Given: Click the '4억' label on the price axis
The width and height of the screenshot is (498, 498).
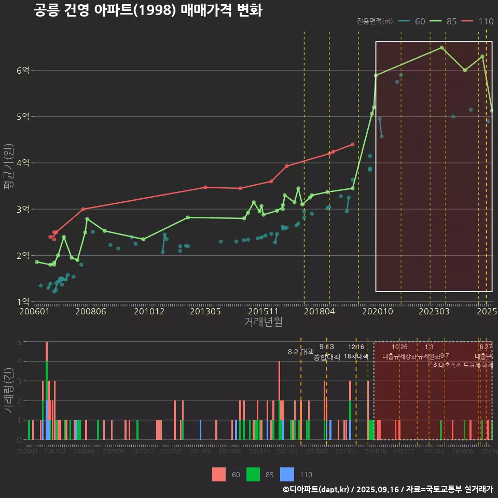Looking at the screenshot, I should [x=23, y=163].
